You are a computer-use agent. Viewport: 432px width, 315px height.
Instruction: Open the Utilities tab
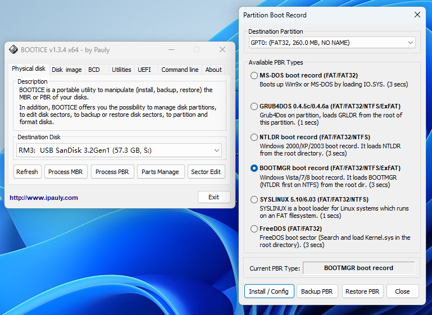(121, 70)
